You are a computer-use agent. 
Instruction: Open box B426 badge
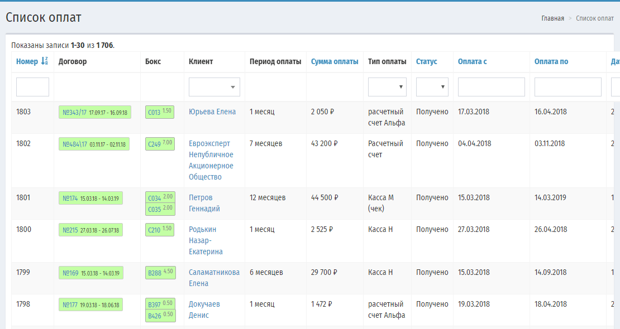point(160,316)
